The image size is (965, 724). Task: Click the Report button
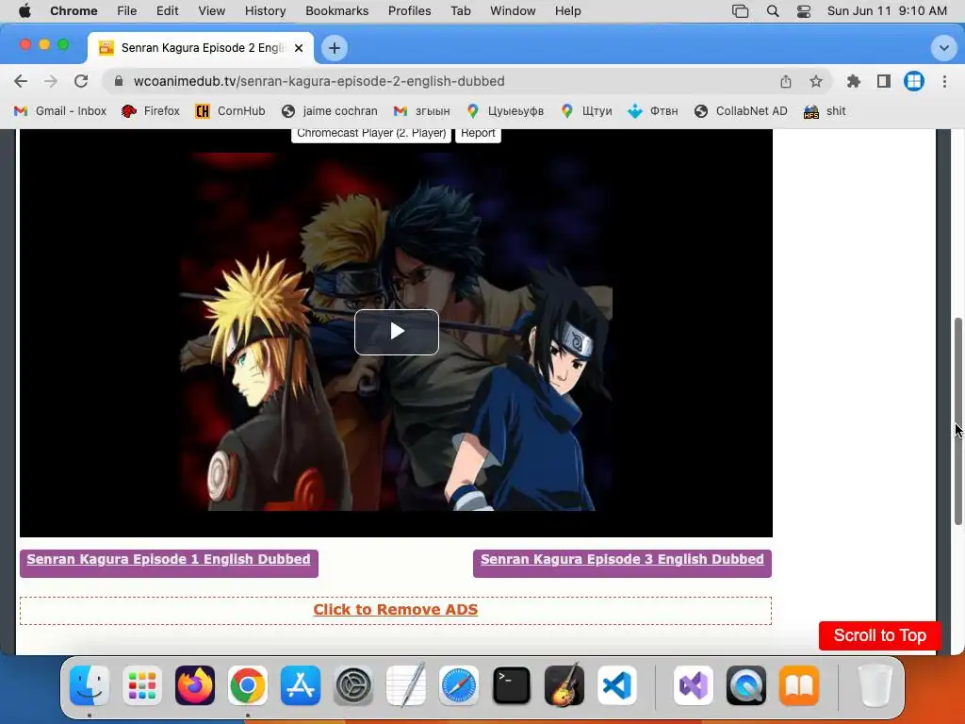click(x=478, y=134)
